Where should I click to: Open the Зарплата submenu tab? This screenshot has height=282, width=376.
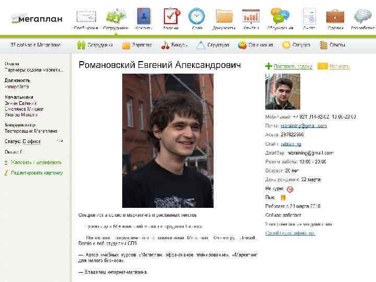[x=137, y=45]
